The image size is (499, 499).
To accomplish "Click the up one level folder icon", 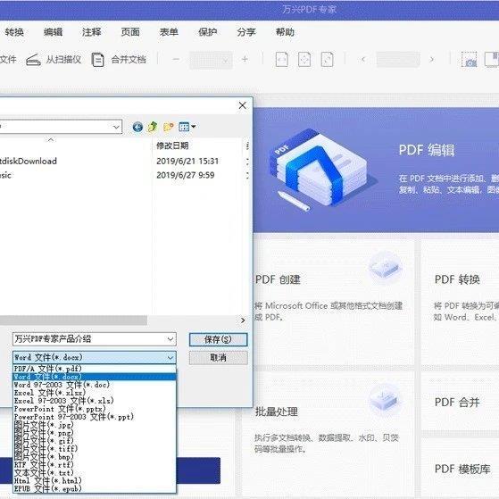I will [x=153, y=127].
